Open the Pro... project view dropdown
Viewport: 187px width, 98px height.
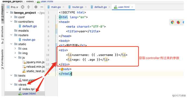tap(13, 7)
